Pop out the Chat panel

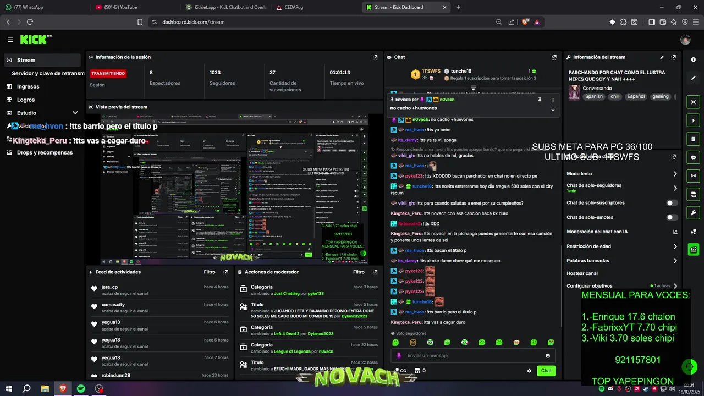point(554,57)
